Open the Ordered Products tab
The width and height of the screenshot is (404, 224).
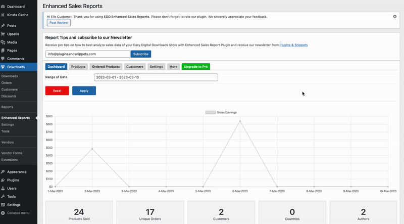pyautogui.click(x=106, y=67)
